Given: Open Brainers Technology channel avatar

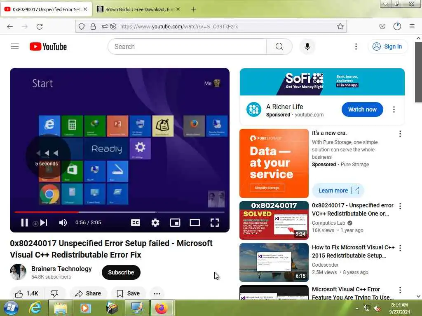Looking at the screenshot, I should pos(18,272).
